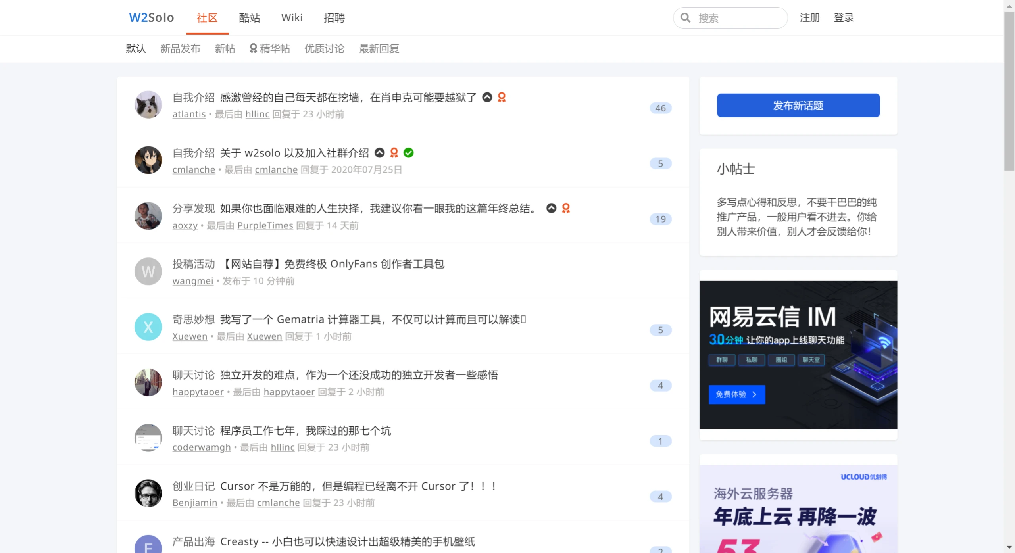The image size is (1015, 553).
Task: Open atlantis's cat avatar
Action: point(148,105)
